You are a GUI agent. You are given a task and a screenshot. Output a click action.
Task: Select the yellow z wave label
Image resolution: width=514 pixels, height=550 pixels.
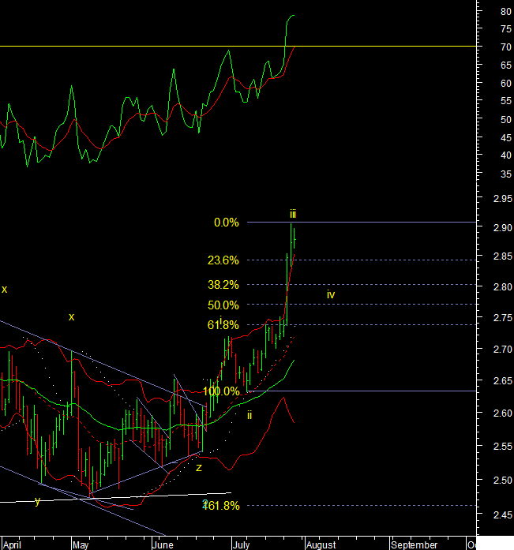[199, 468]
